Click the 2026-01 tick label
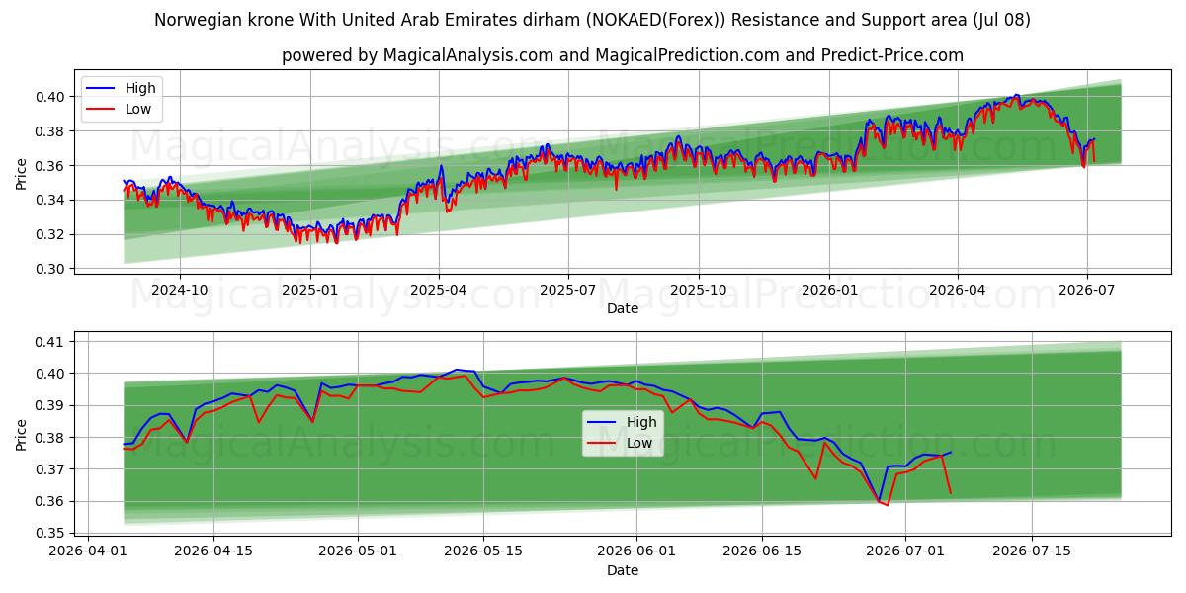 (x=829, y=290)
